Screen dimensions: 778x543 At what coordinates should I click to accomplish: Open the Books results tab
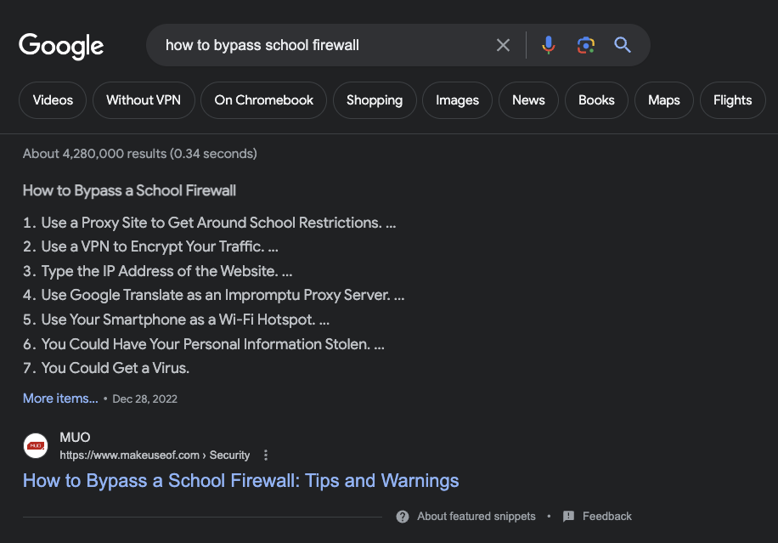pyautogui.click(x=596, y=100)
